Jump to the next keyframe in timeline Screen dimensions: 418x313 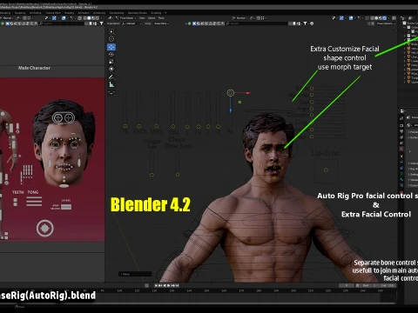coord(173,285)
